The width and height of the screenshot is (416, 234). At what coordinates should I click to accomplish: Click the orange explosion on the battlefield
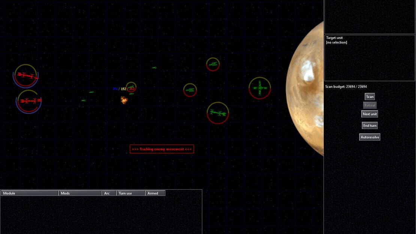coord(124,100)
